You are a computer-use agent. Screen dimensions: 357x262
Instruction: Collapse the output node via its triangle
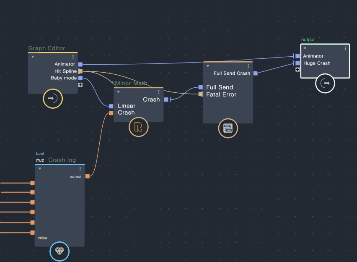pyautogui.click(x=305, y=48)
